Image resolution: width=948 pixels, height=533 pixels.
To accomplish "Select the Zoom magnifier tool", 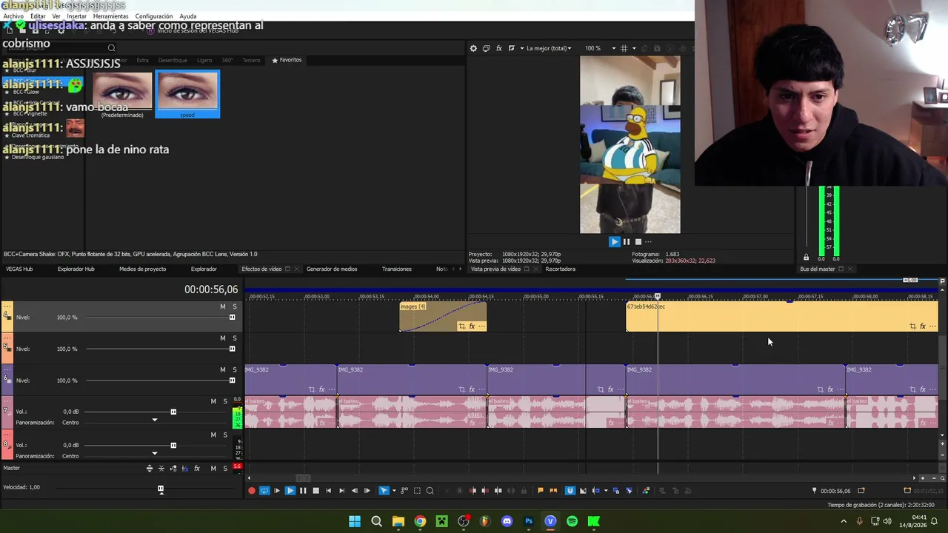I will point(430,490).
